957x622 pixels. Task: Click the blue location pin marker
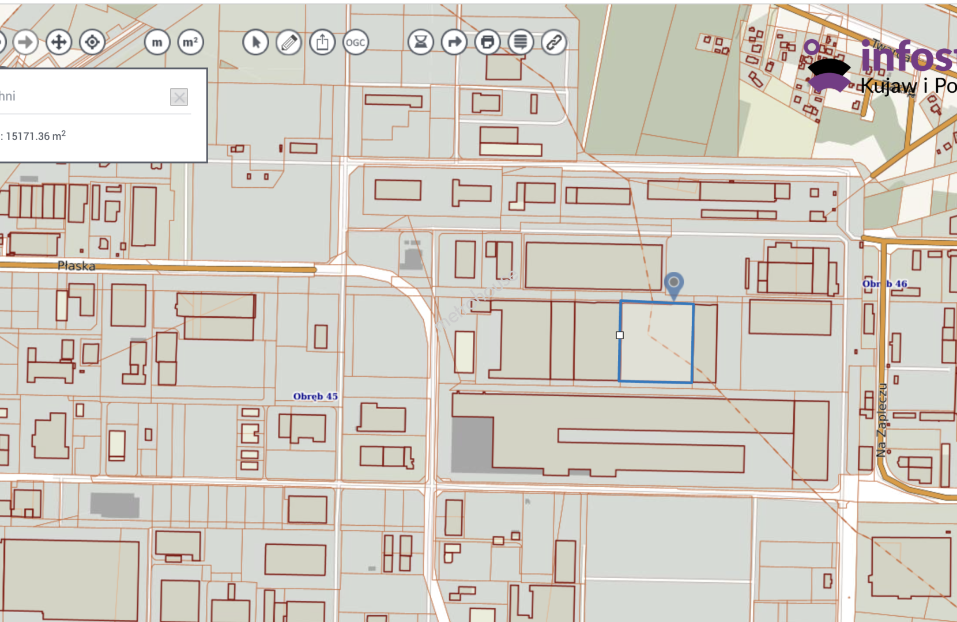click(x=673, y=286)
